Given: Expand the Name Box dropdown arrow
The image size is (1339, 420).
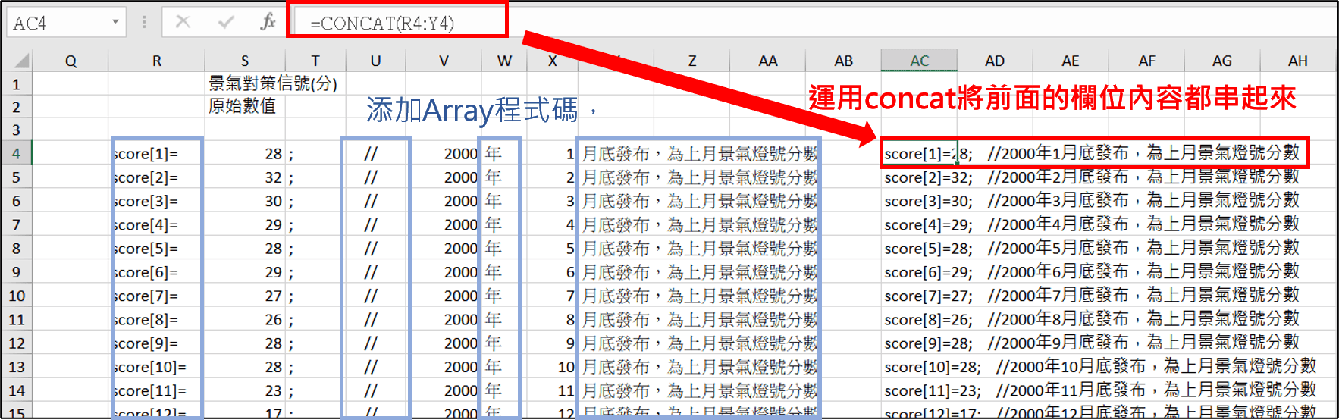Looking at the screenshot, I should [115, 22].
